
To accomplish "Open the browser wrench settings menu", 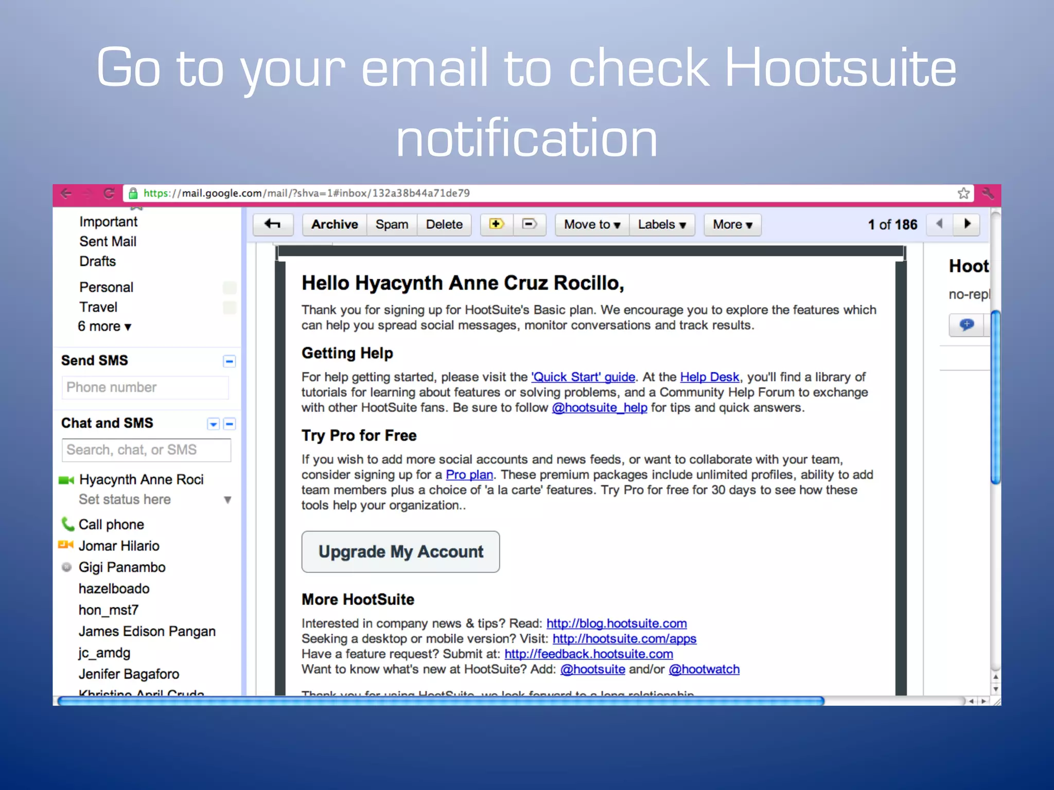I will pyautogui.click(x=988, y=193).
